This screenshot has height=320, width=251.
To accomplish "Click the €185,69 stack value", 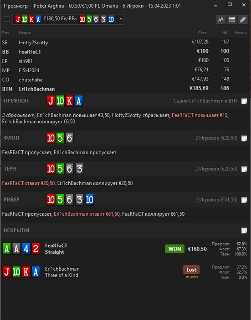I will coord(199,88).
